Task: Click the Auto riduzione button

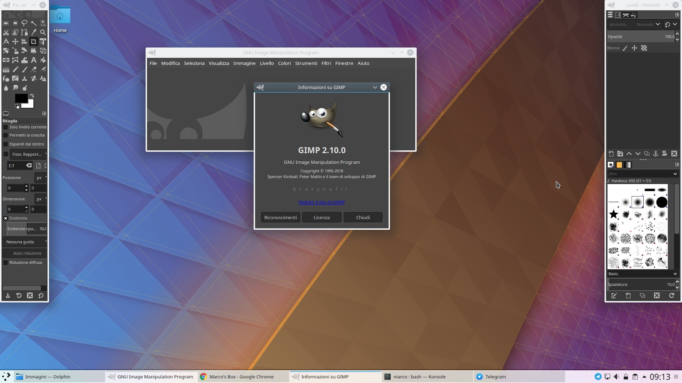Action: (25, 253)
